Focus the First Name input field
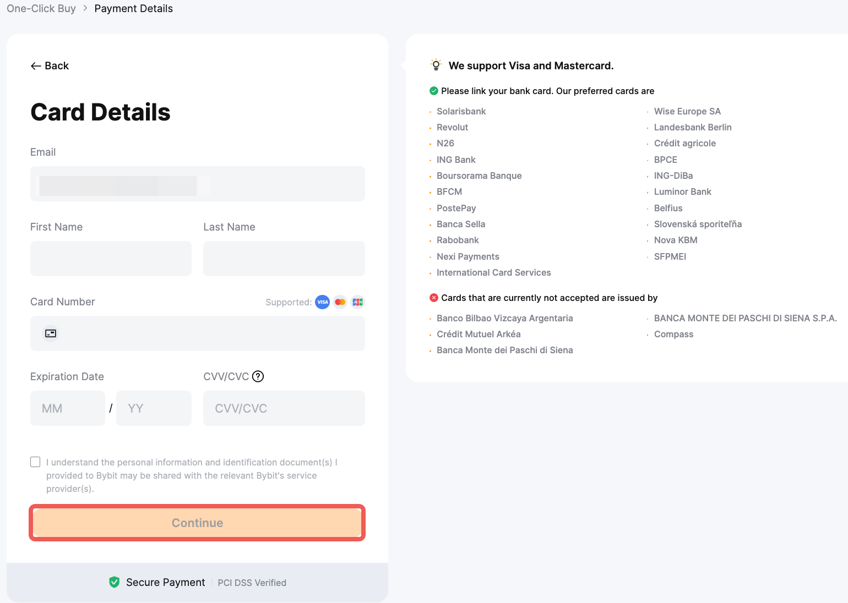The width and height of the screenshot is (848, 603). (111, 259)
